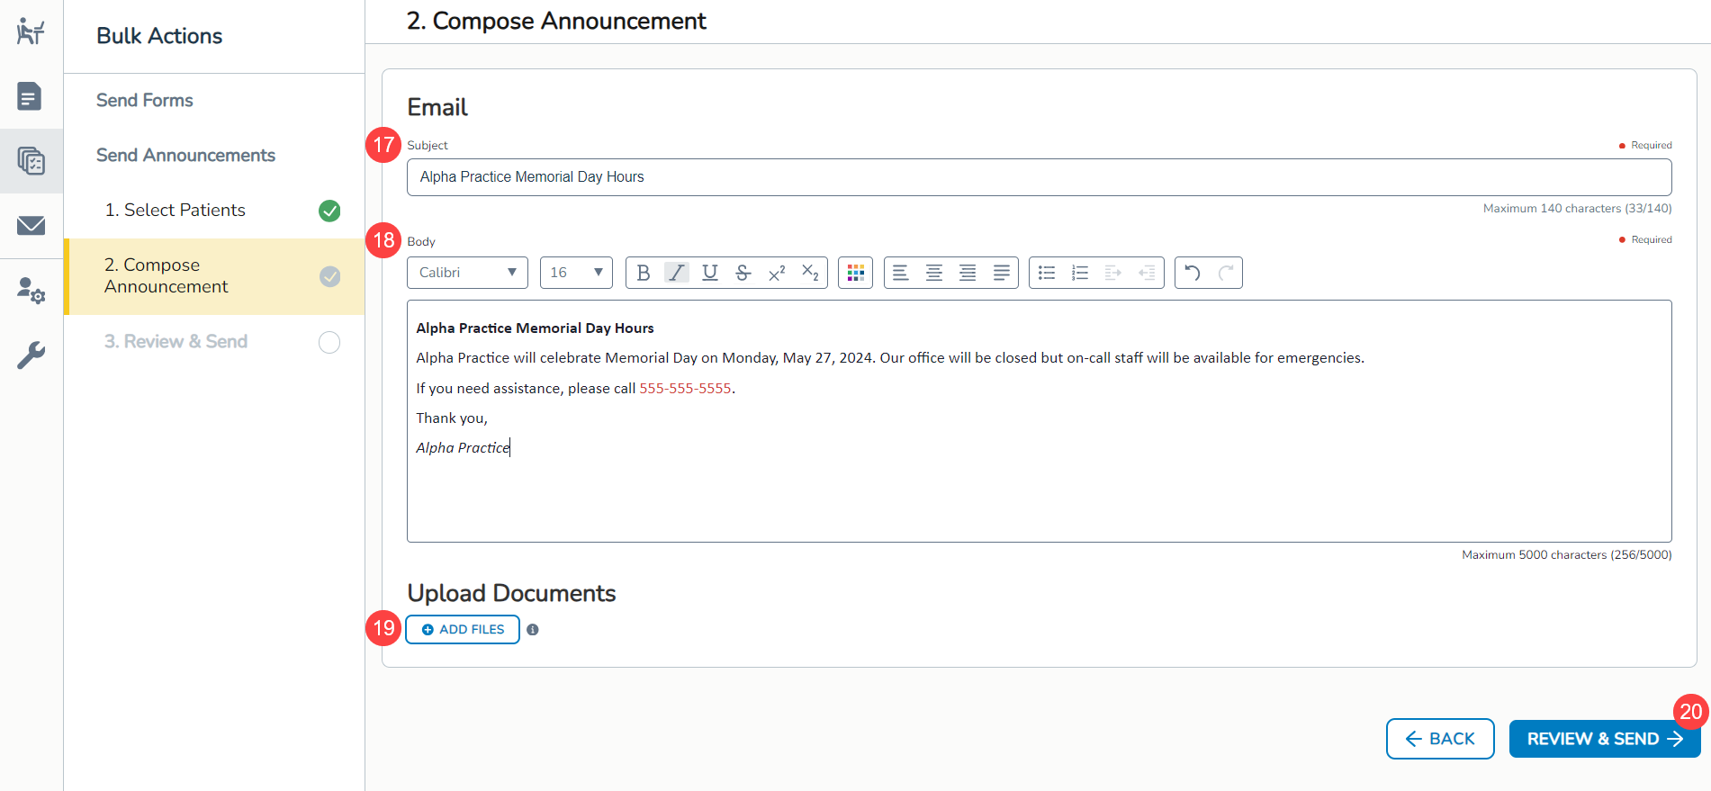Proceed with Review & Send button
Viewport: 1711px width, 791px height.
click(x=1604, y=739)
